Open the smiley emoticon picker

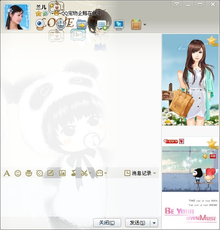[18, 173]
